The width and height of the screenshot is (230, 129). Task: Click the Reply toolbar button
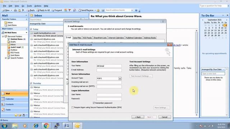pos(31,10)
